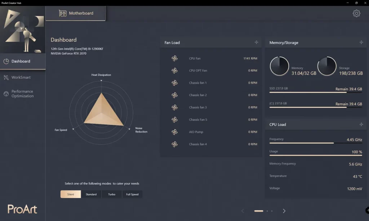Click the Fan Speed chart label
Screen dimensions: 369x221
point(61,130)
